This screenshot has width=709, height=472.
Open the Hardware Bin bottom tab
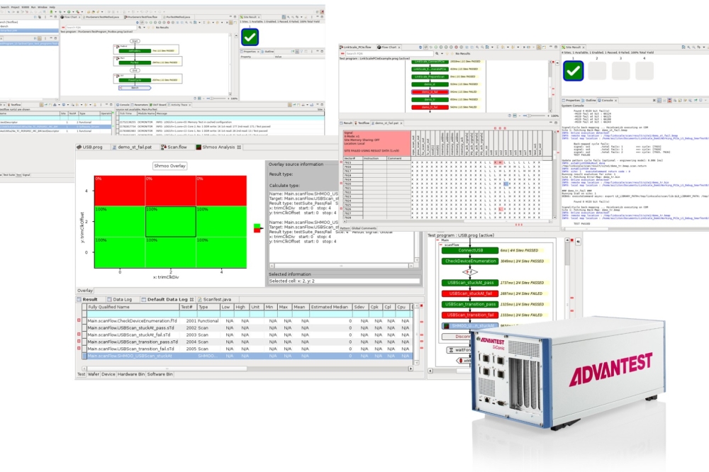click(131, 374)
